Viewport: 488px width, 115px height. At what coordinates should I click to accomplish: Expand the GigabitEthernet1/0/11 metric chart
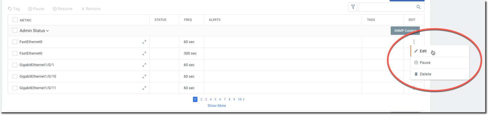point(144,88)
